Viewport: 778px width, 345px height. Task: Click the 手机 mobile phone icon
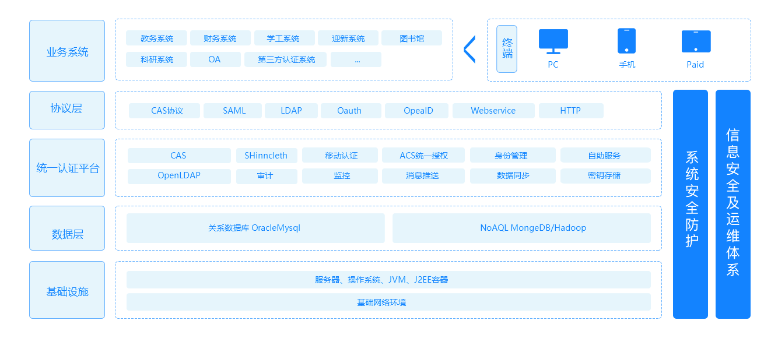click(x=626, y=41)
